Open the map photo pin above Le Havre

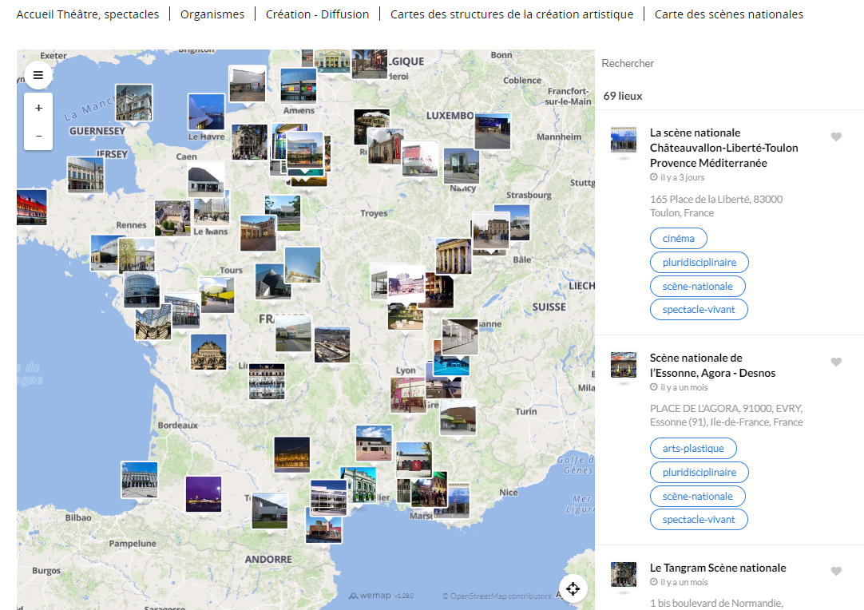(206, 112)
